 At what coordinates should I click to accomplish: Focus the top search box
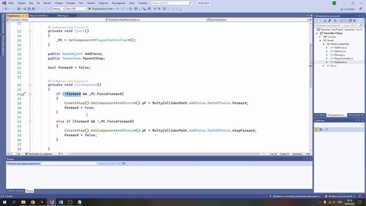[172, 3]
